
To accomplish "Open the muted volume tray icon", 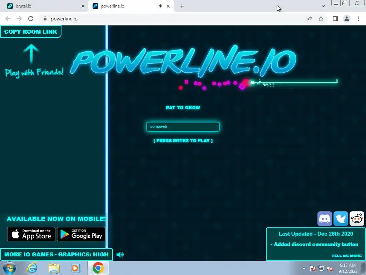I will tap(330, 268).
